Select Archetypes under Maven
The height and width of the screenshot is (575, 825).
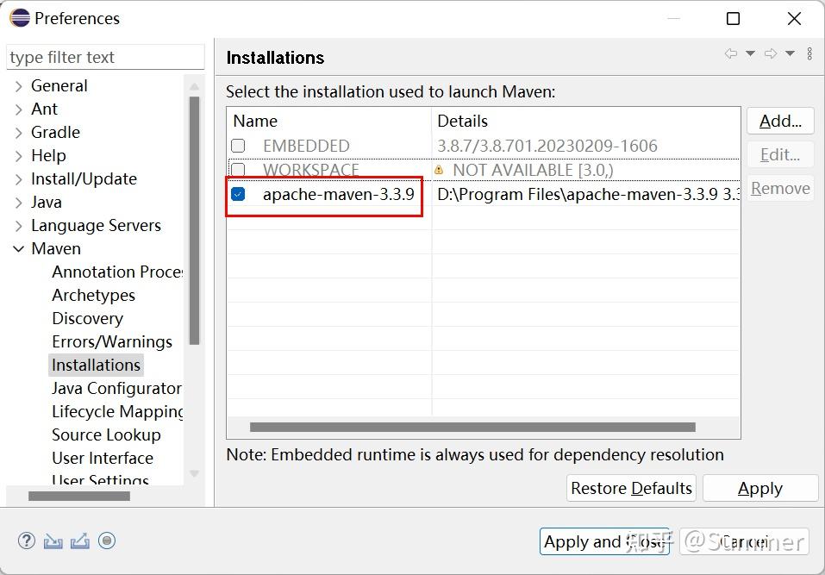(94, 295)
